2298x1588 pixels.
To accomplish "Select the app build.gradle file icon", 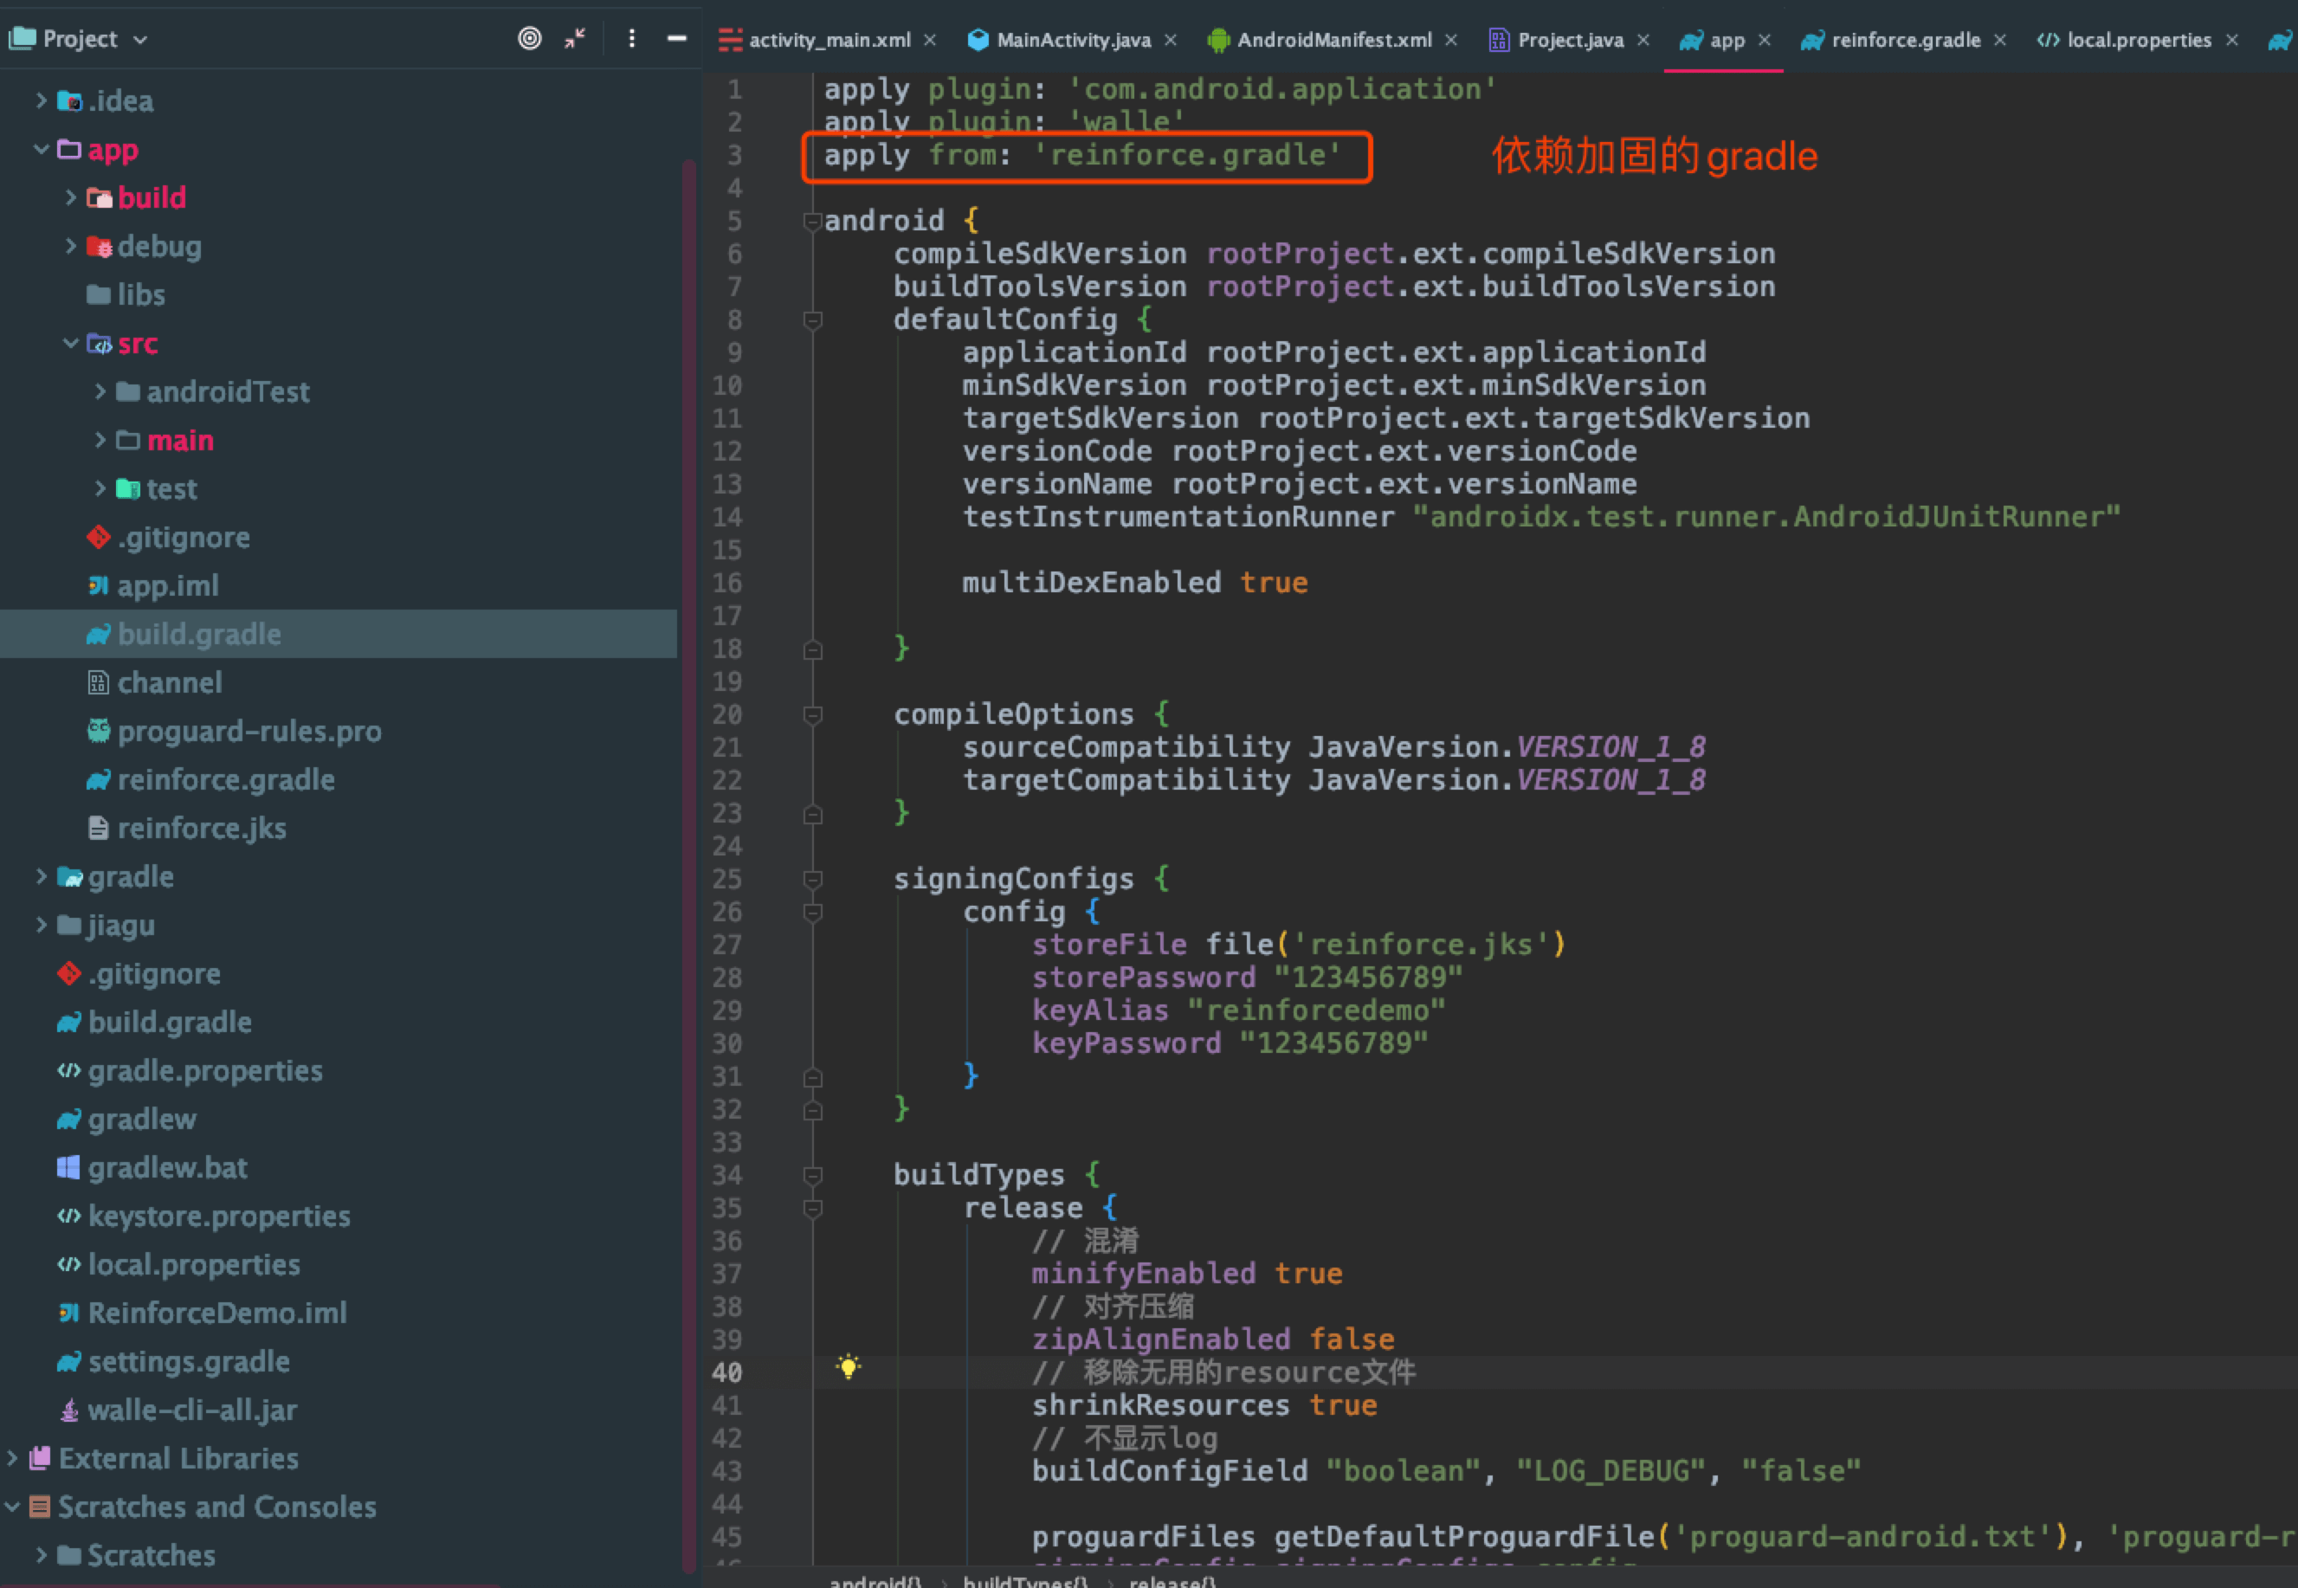I will point(98,634).
